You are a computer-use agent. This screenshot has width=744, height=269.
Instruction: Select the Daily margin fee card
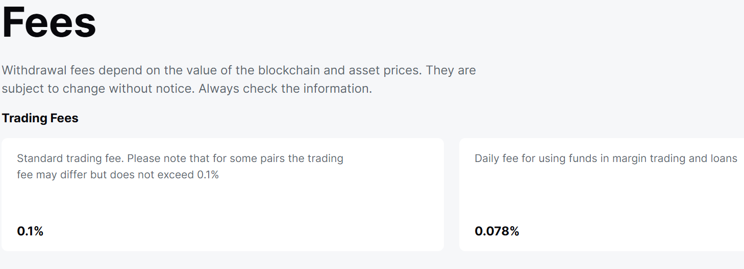point(601,204)
